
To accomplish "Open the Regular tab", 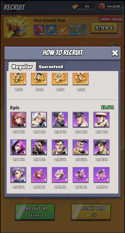I will tap(22, 67).
